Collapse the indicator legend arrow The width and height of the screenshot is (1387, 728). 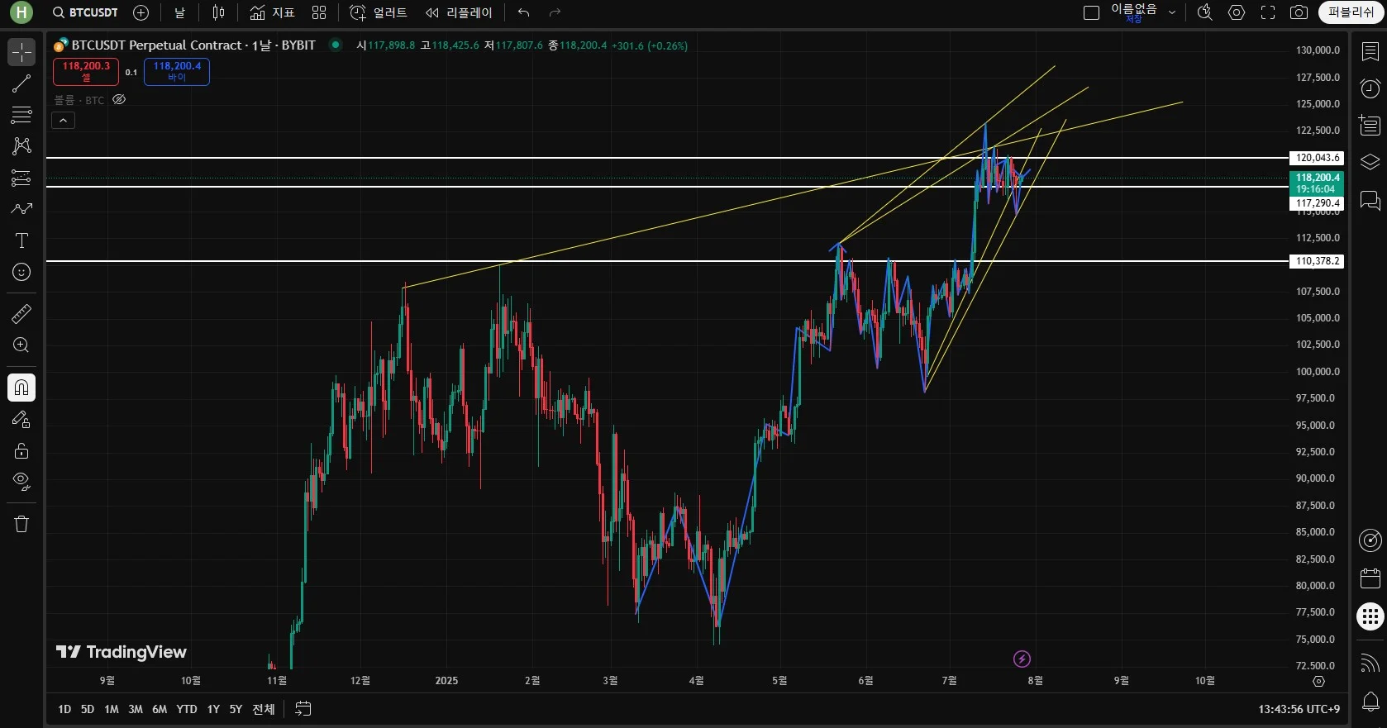click(64, 121)
